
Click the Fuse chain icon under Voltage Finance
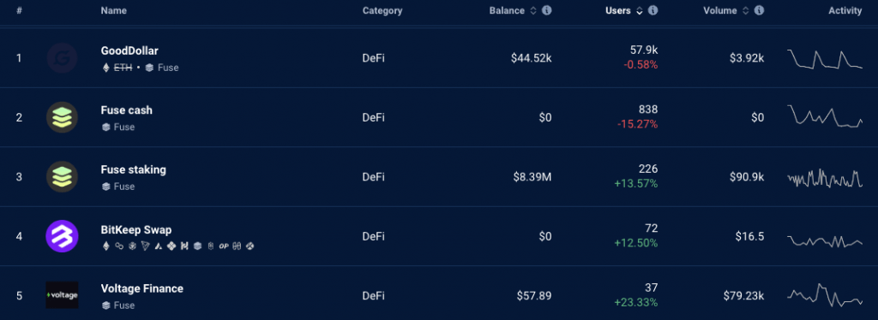105,305
